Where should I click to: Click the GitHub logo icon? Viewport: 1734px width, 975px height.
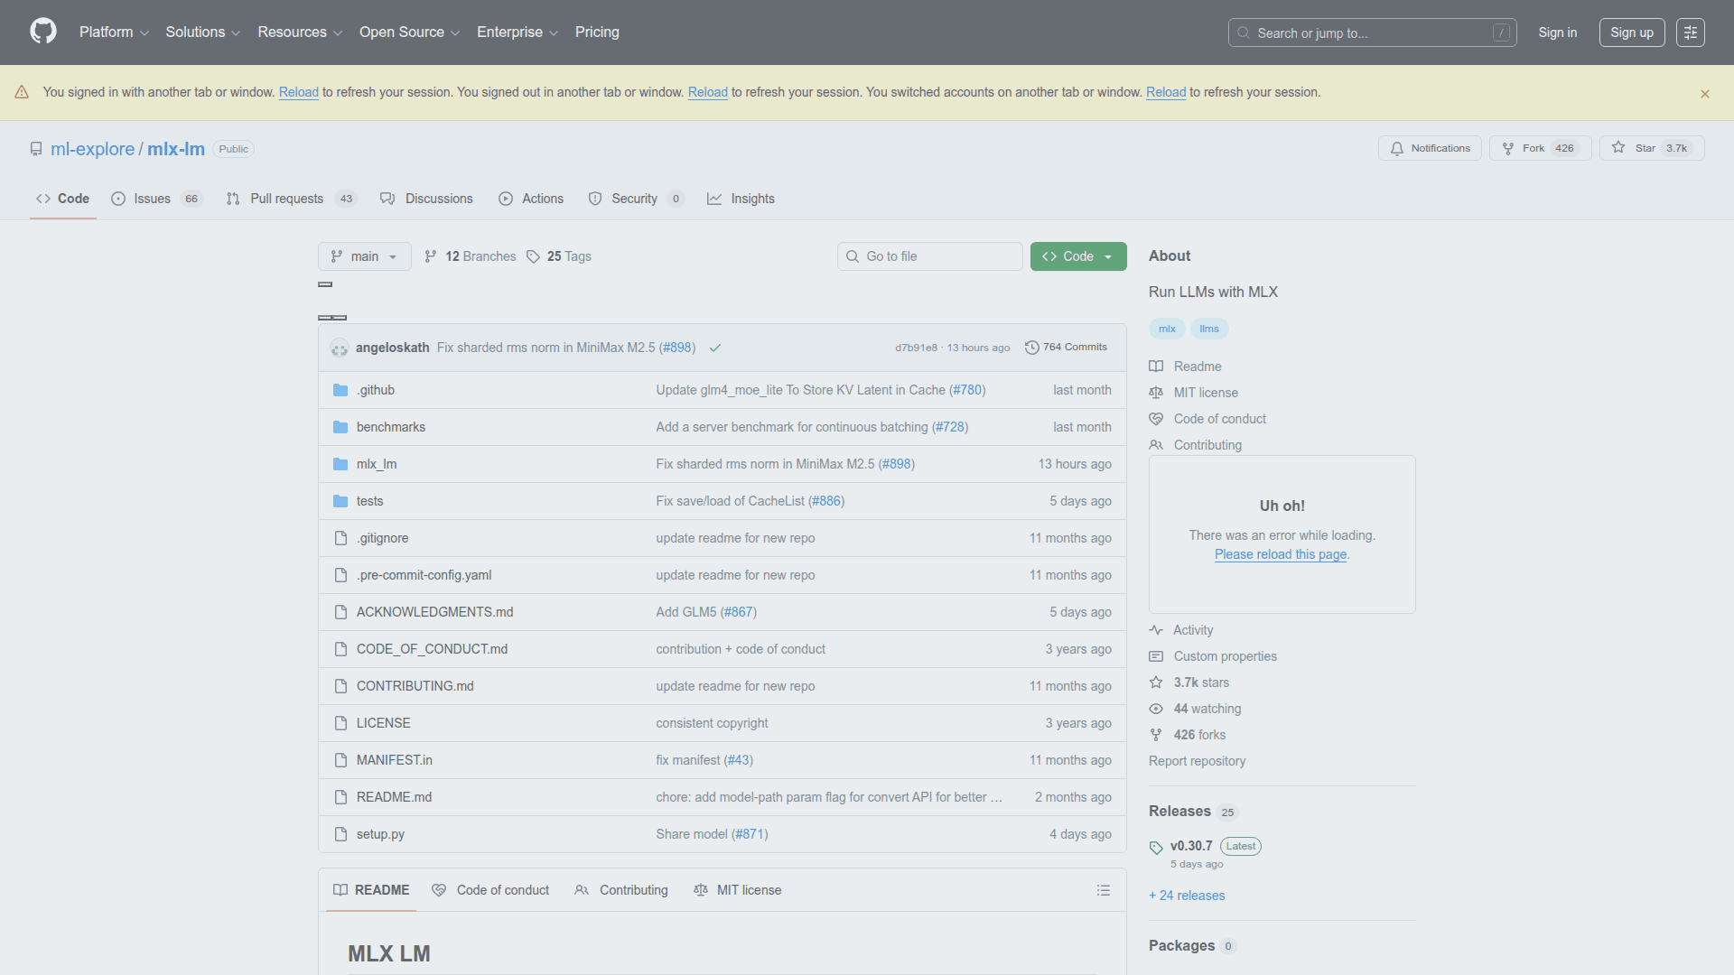click(42, 32)
